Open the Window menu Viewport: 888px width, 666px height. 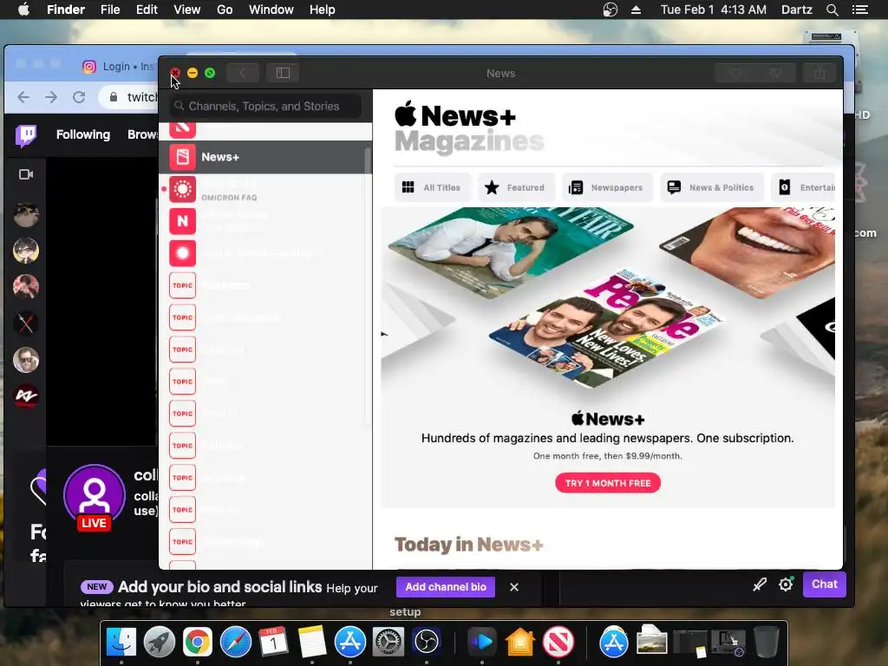(271, 10)
